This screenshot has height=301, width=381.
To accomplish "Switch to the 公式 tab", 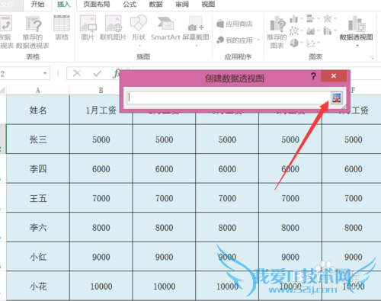I will coord(130,5).
